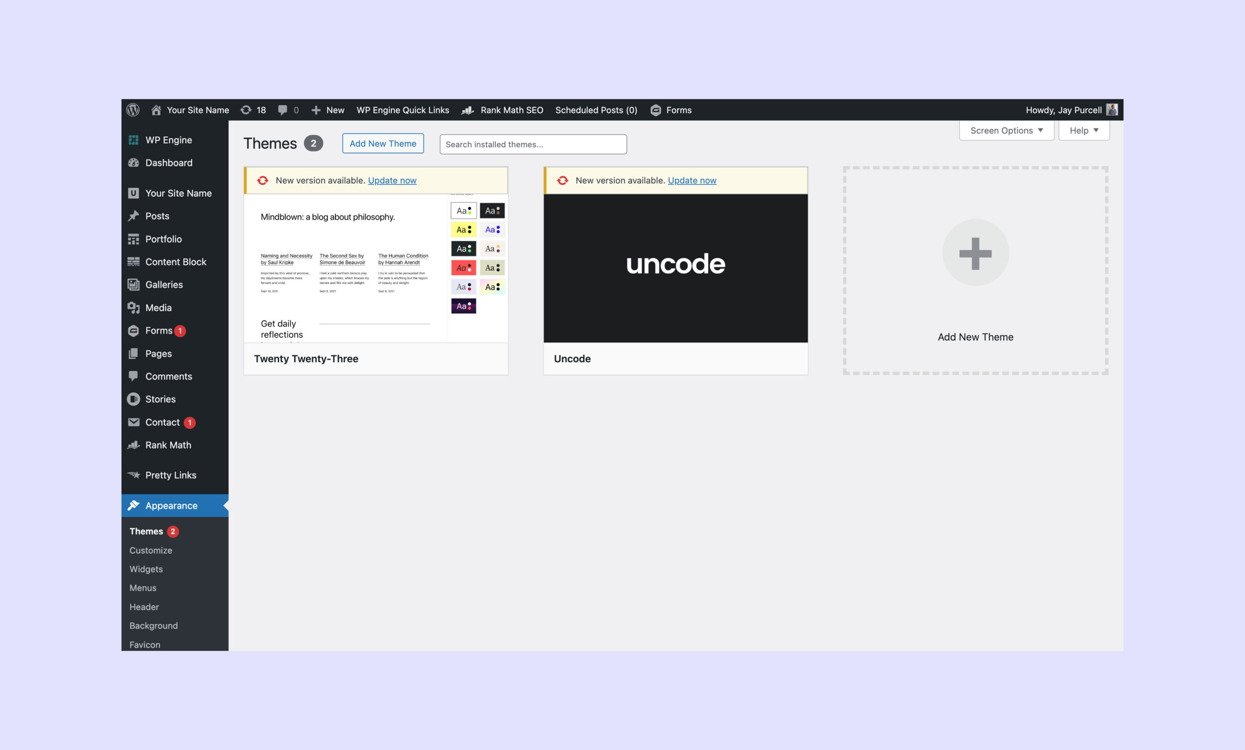Click the Comments sidebar icon
The height and width of the screenshot is (750, 1245).
pos(134,375)
